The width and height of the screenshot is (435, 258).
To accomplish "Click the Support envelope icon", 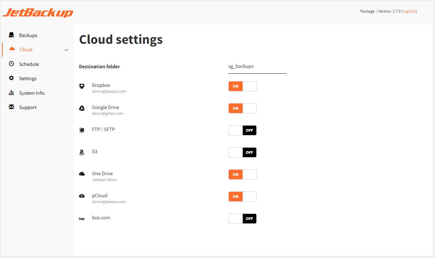I will click(12, 107).
